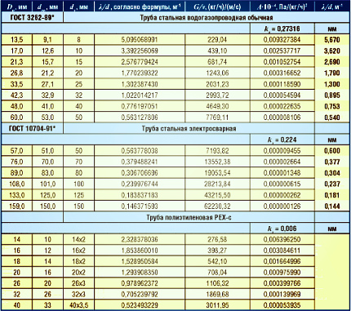
Task: Click the value 5,095068991
Action: pyautogui.click(x=140, y=40)
